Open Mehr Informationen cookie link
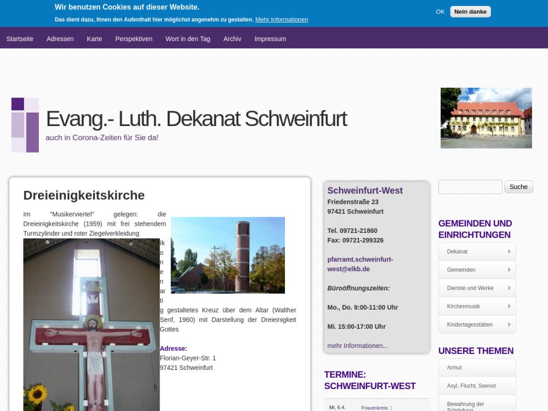Screen dimensions: 548x411 coord(281,19)
